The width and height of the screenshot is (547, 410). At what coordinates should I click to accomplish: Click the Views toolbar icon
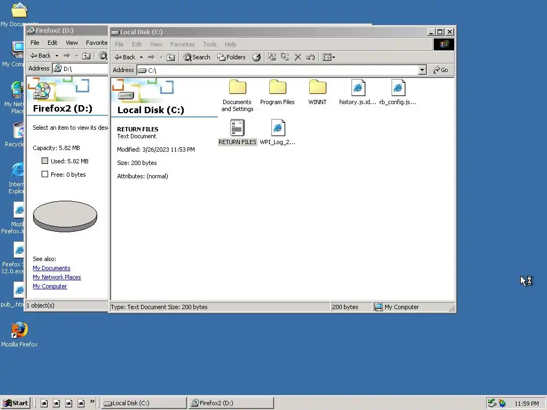[327, 57]
